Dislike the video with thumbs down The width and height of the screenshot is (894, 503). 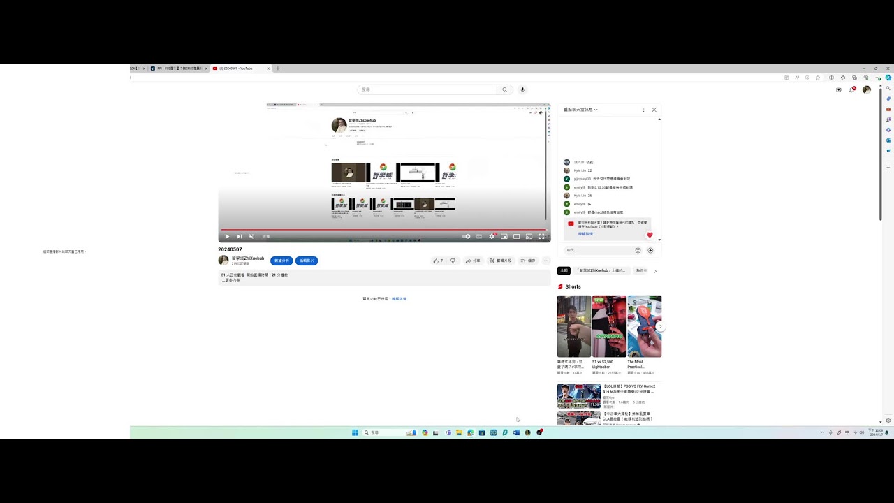tap(453, 261)
